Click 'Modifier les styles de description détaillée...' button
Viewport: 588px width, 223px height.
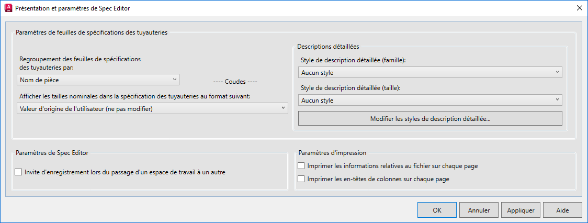(x=430, y=119)
